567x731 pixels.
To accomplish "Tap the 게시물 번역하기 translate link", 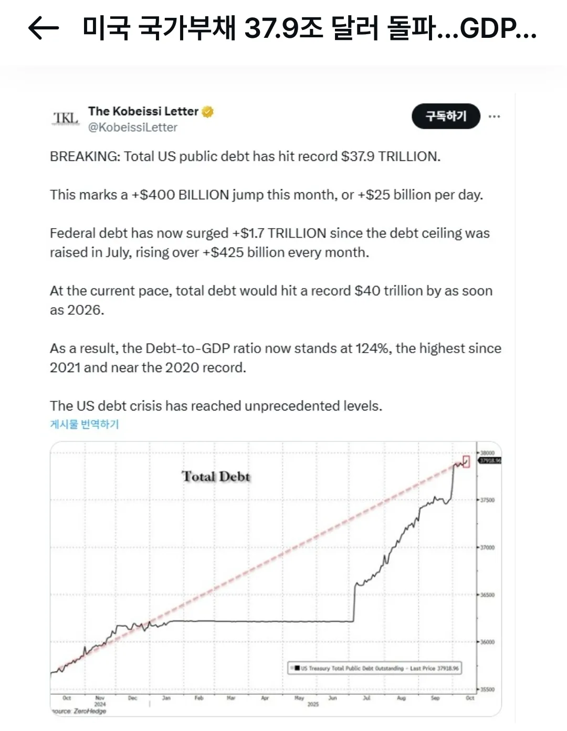I will click(x=85, y=424).
